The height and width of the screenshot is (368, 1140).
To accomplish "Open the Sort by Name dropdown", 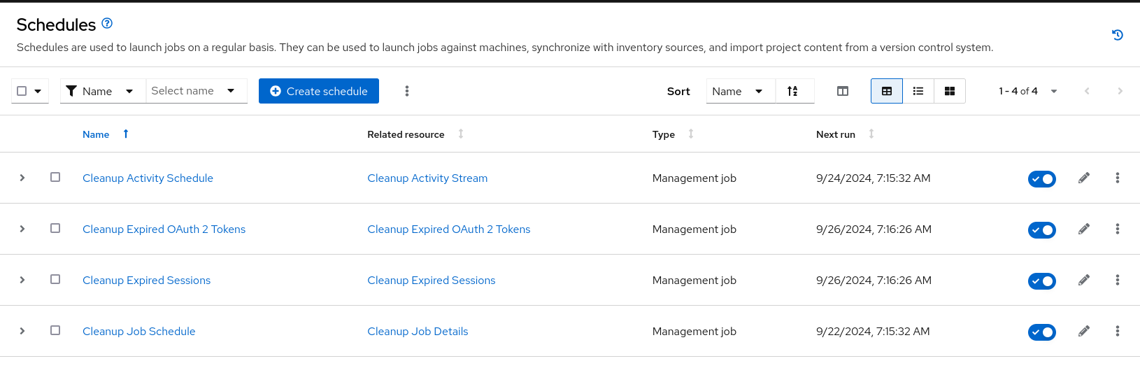I will pos(740,91).
